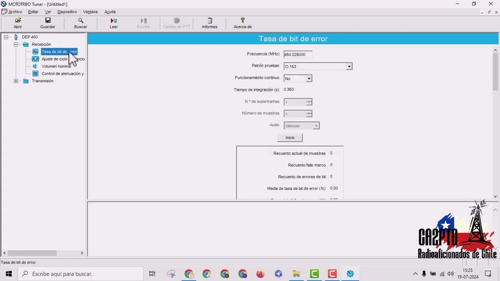The height and width of the screenshot is (281, 500).
Task: Select the speaker icon for Volumen nominal
Action: tap(36, 66)
